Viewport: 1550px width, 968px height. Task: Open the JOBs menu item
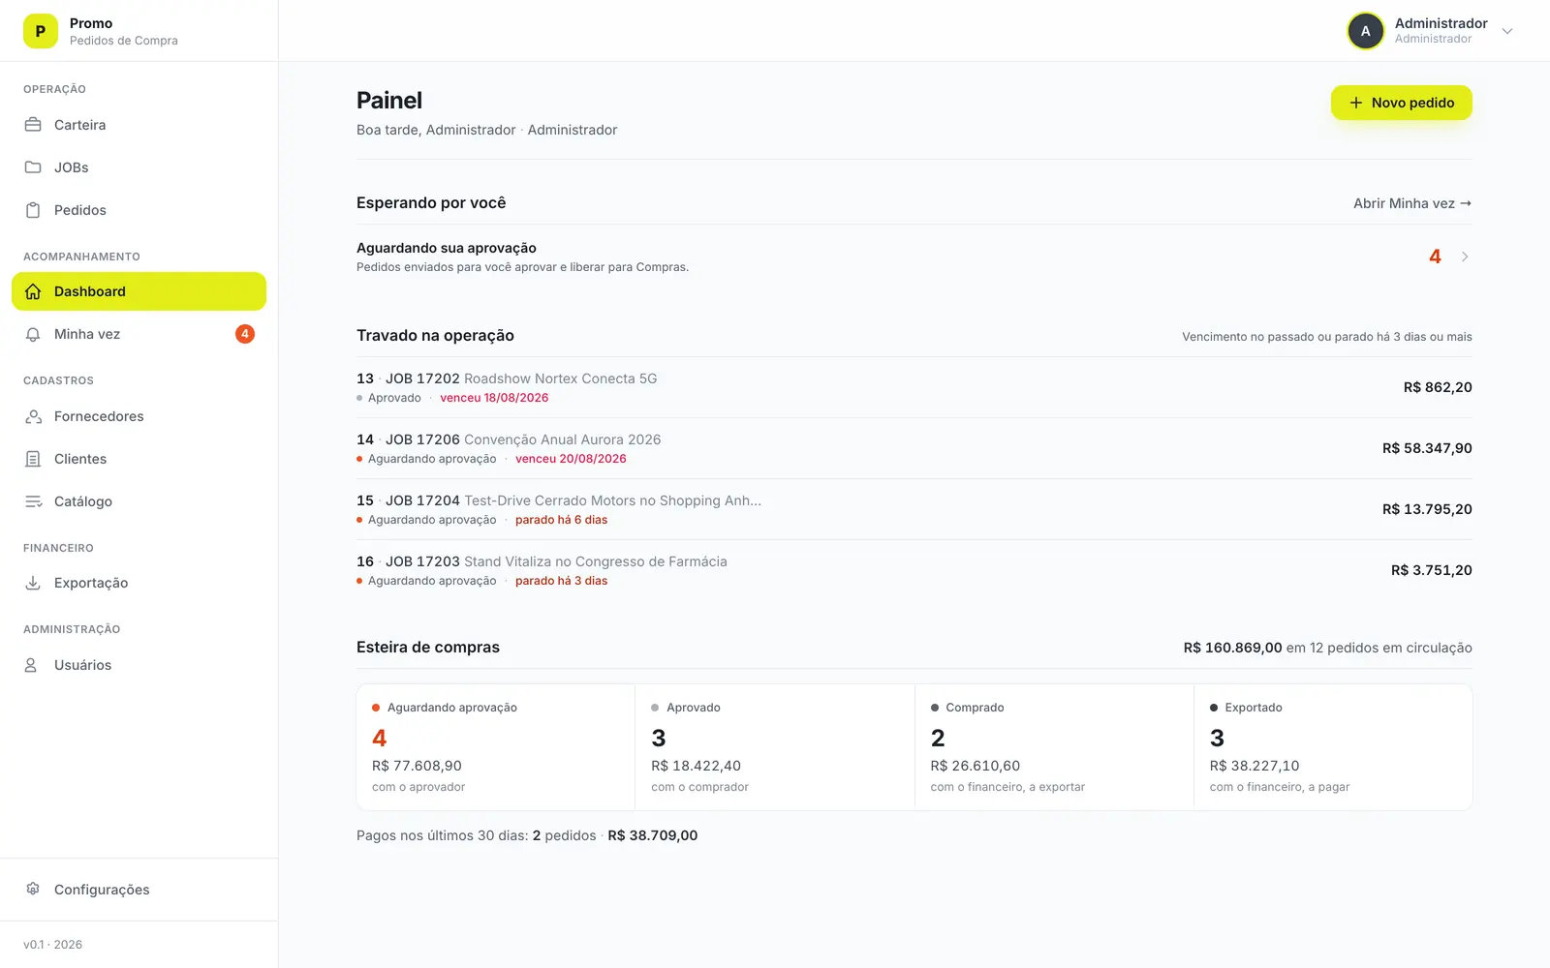pos(139,167)
